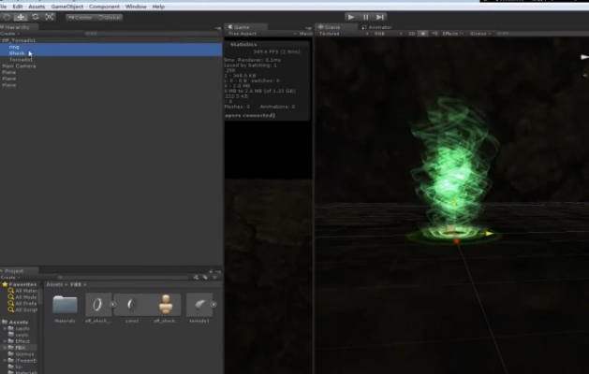Screen dimensions: 589x374
Task: Open the Free Aspect dropdown in Game view
Action: 262,34
